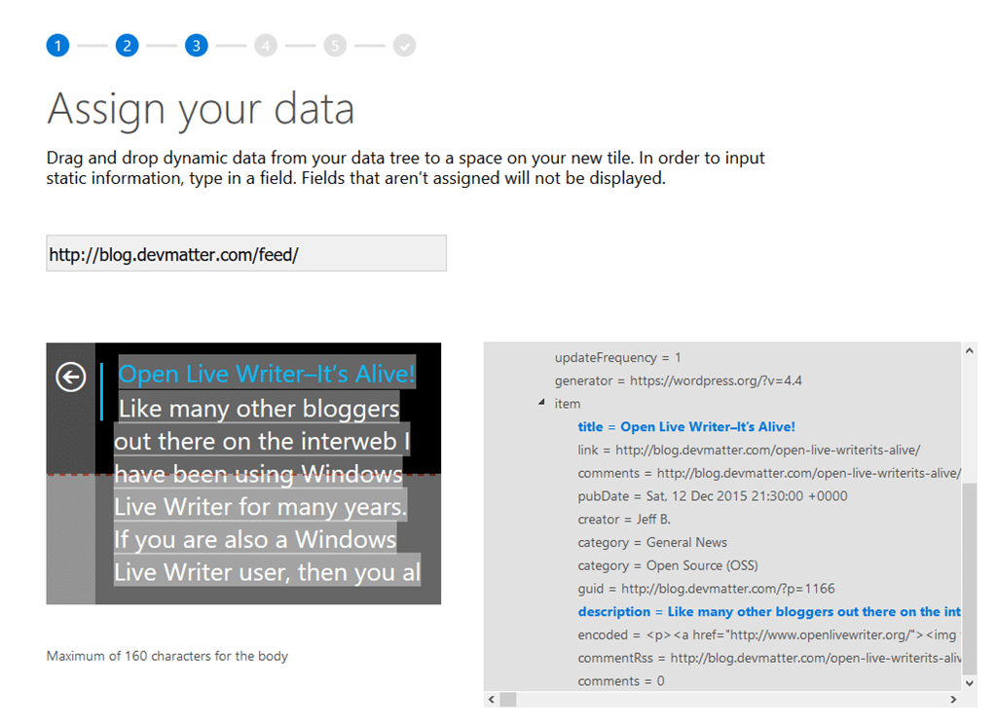Select the category = General News entry
Image resolution: width=997 pixels, height=724 pixels.
(652, 542)
